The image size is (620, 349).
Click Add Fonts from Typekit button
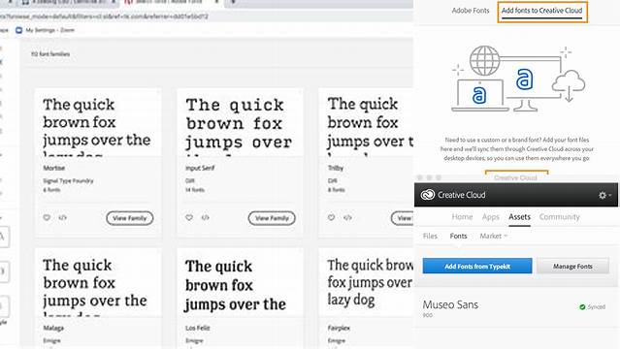pos(477,266)
